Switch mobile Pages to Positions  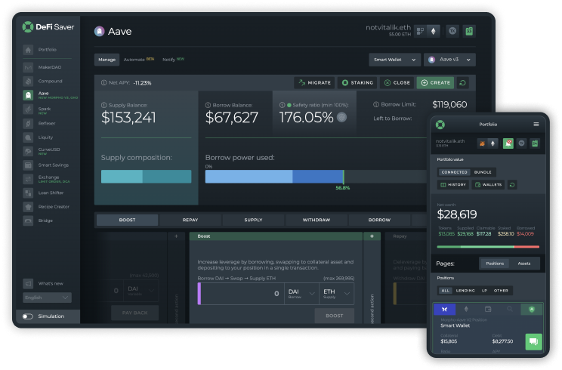tap(495, 264)
